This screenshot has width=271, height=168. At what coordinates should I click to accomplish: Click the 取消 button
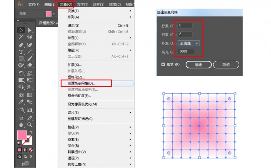tap(226, 65)
